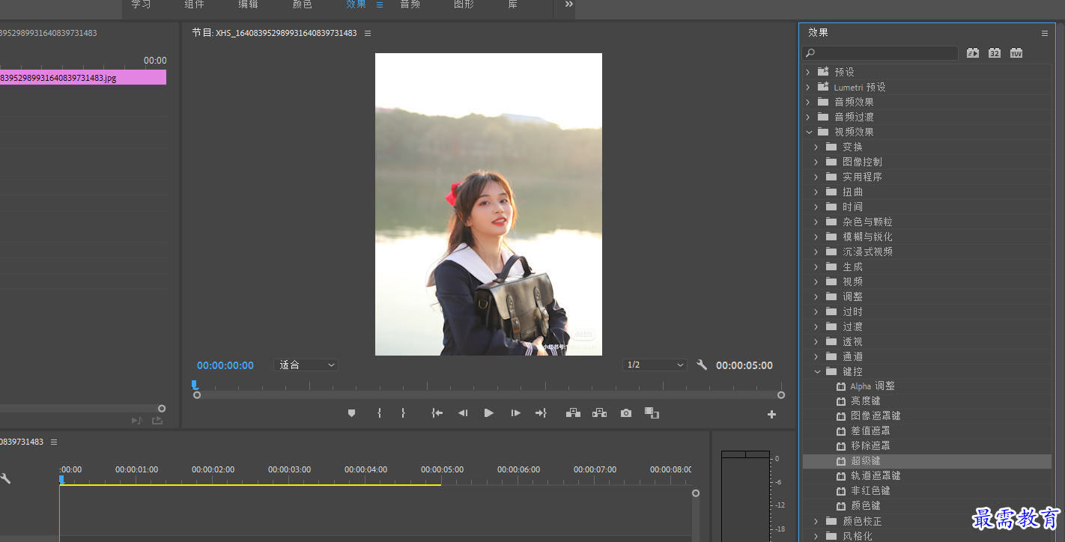Export frame with the camera icon
This screenshot has height=542, width=1065.
626,413
